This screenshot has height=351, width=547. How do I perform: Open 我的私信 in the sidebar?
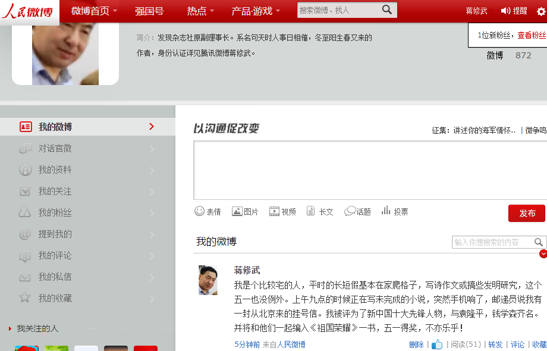(55, 277)
